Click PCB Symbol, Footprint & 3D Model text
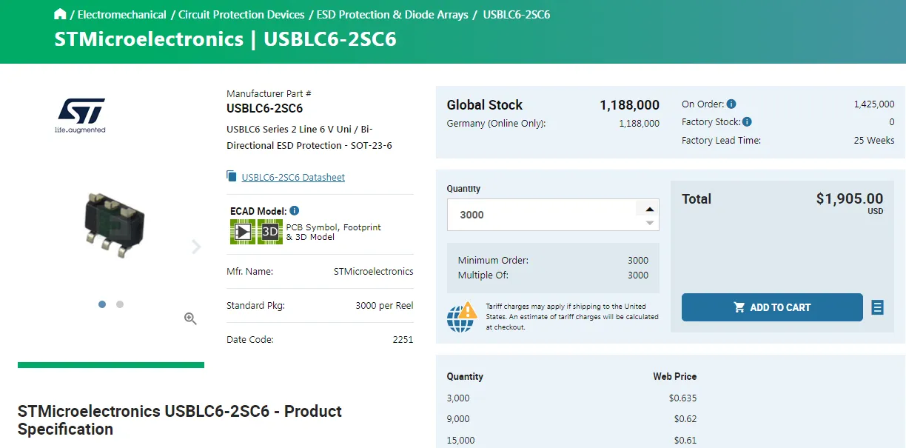 (334, 232)
